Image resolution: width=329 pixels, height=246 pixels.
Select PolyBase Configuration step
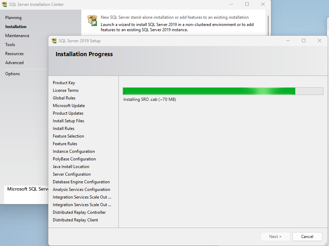pos(74,159)
